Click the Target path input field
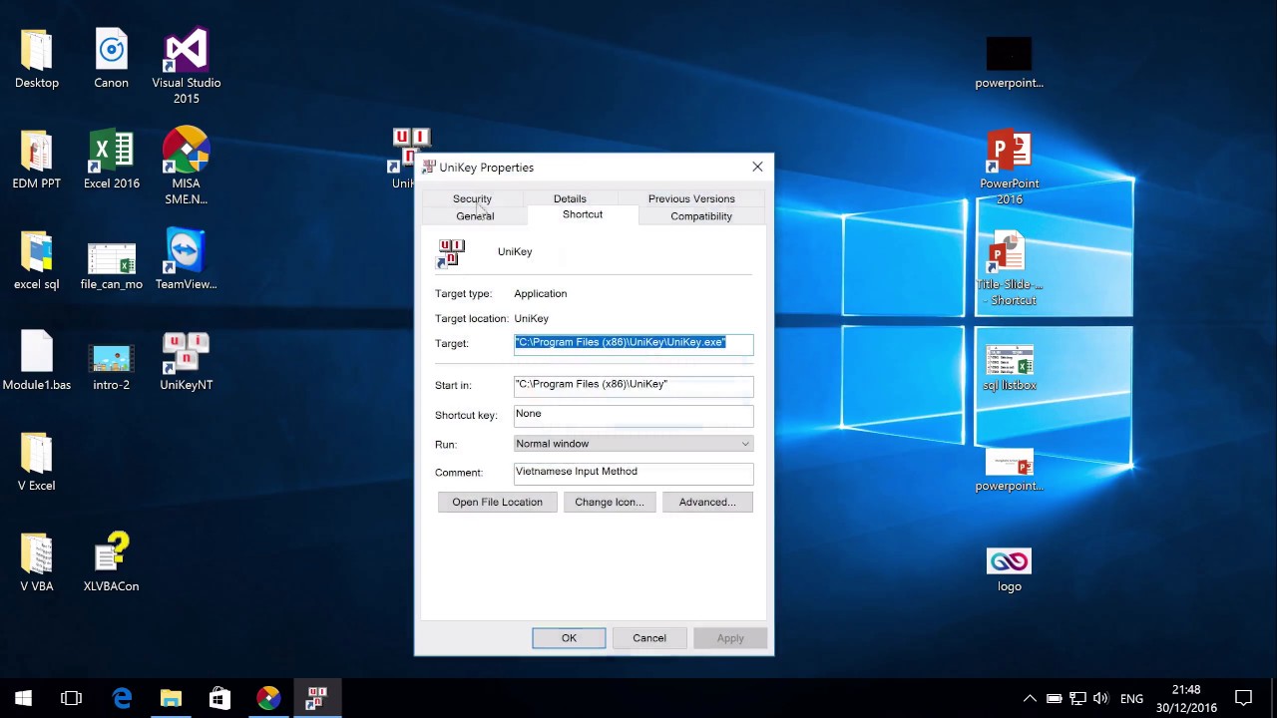Screen dimensions: 1277x718 click(634, 343)
